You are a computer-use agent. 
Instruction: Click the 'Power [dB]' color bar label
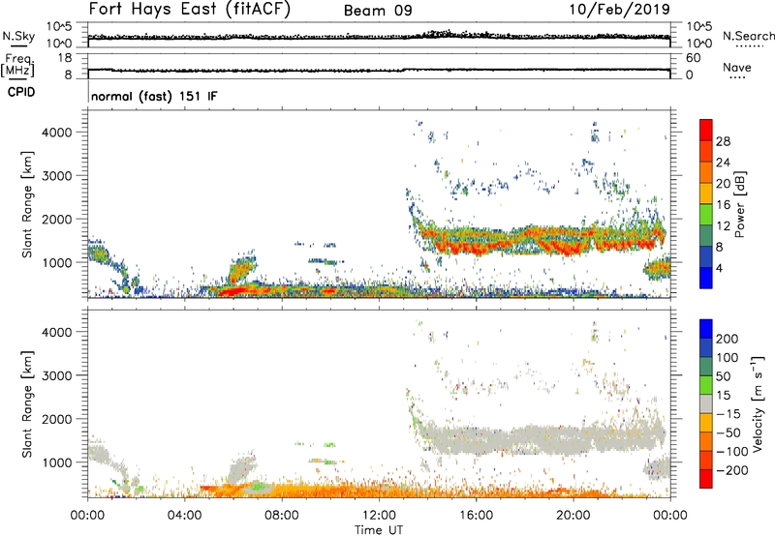click(x=740, y=204)
